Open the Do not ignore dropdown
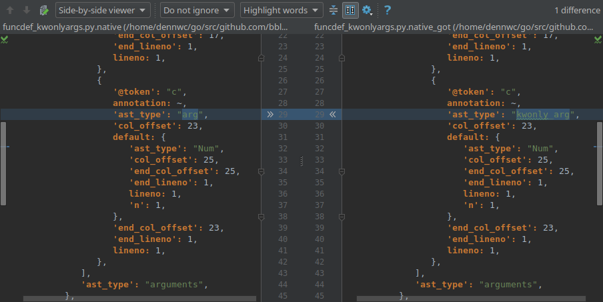The width and height of the screenshot is (603, 302). [197, 10]
